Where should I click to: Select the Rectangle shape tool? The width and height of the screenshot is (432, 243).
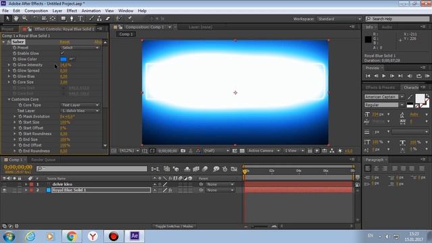tap(63, 18)
